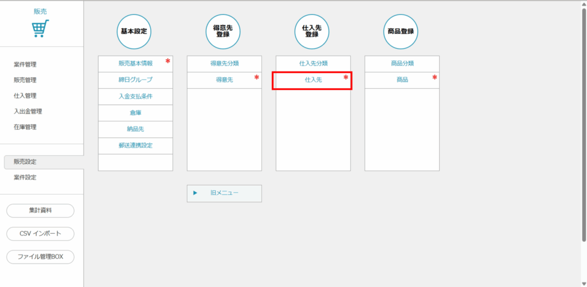
Task: Click the shopping cart 販売 icon
Action: pyautogui.click(x=40, y=28)
